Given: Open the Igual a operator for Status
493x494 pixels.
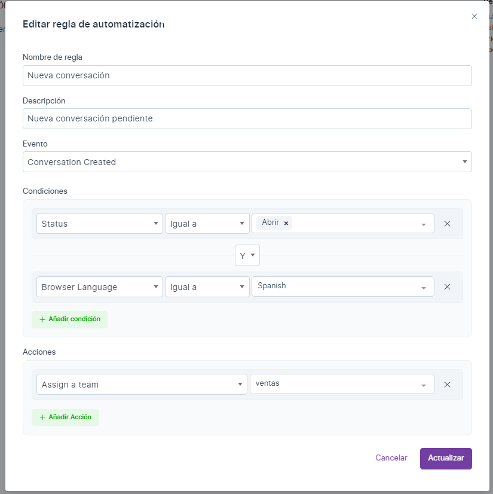Looking at the screenshot, I should [x=207, y=224].
